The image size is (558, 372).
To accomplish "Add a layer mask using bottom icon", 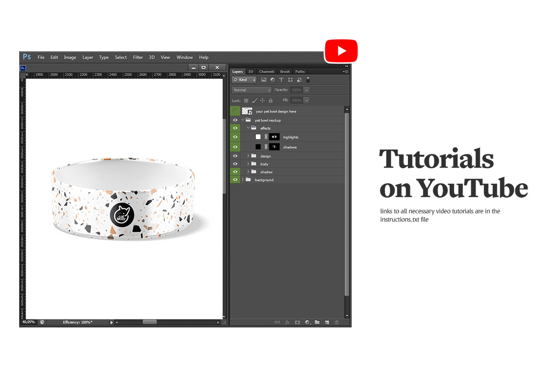I will 297,322.
